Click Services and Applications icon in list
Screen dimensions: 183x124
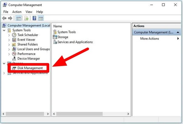pos(55,42)
